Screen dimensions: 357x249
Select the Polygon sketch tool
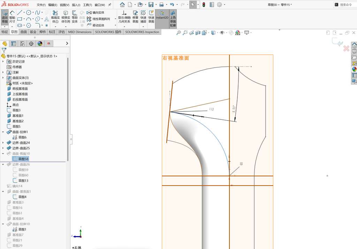point(29,25)
